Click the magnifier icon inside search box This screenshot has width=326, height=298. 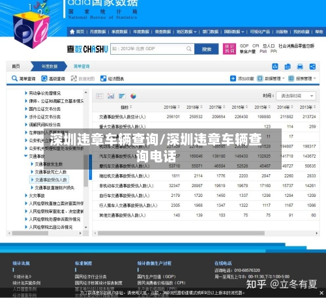(x=189, y=49)
